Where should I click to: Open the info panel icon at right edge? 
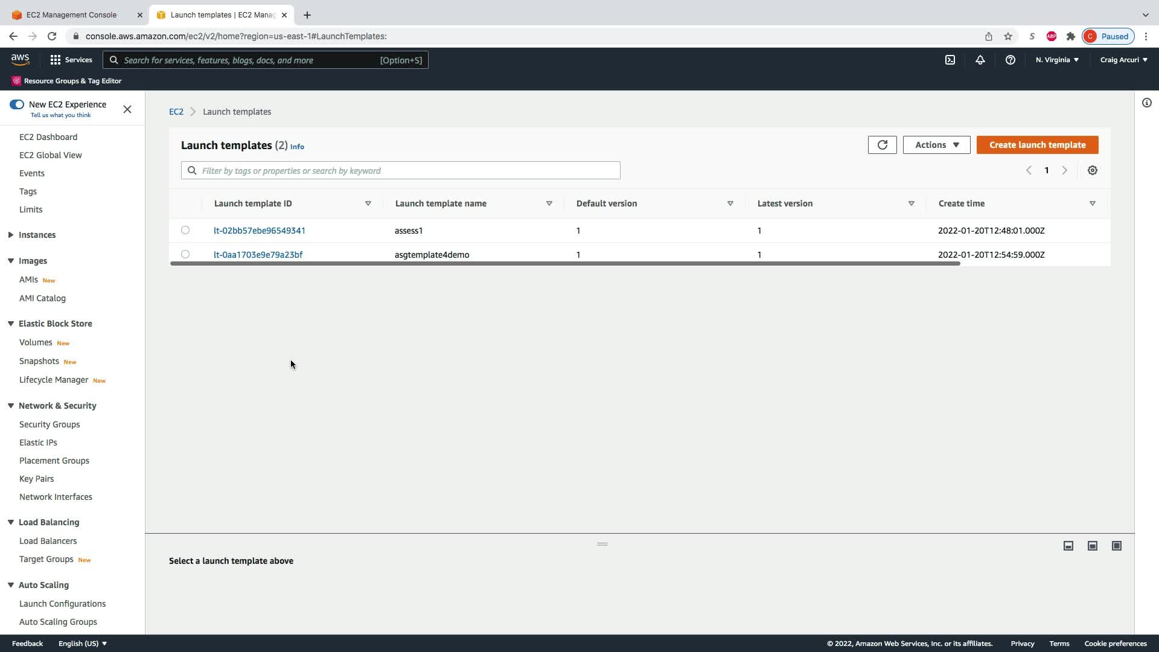pyautogui.click(x=1146, y=103)
